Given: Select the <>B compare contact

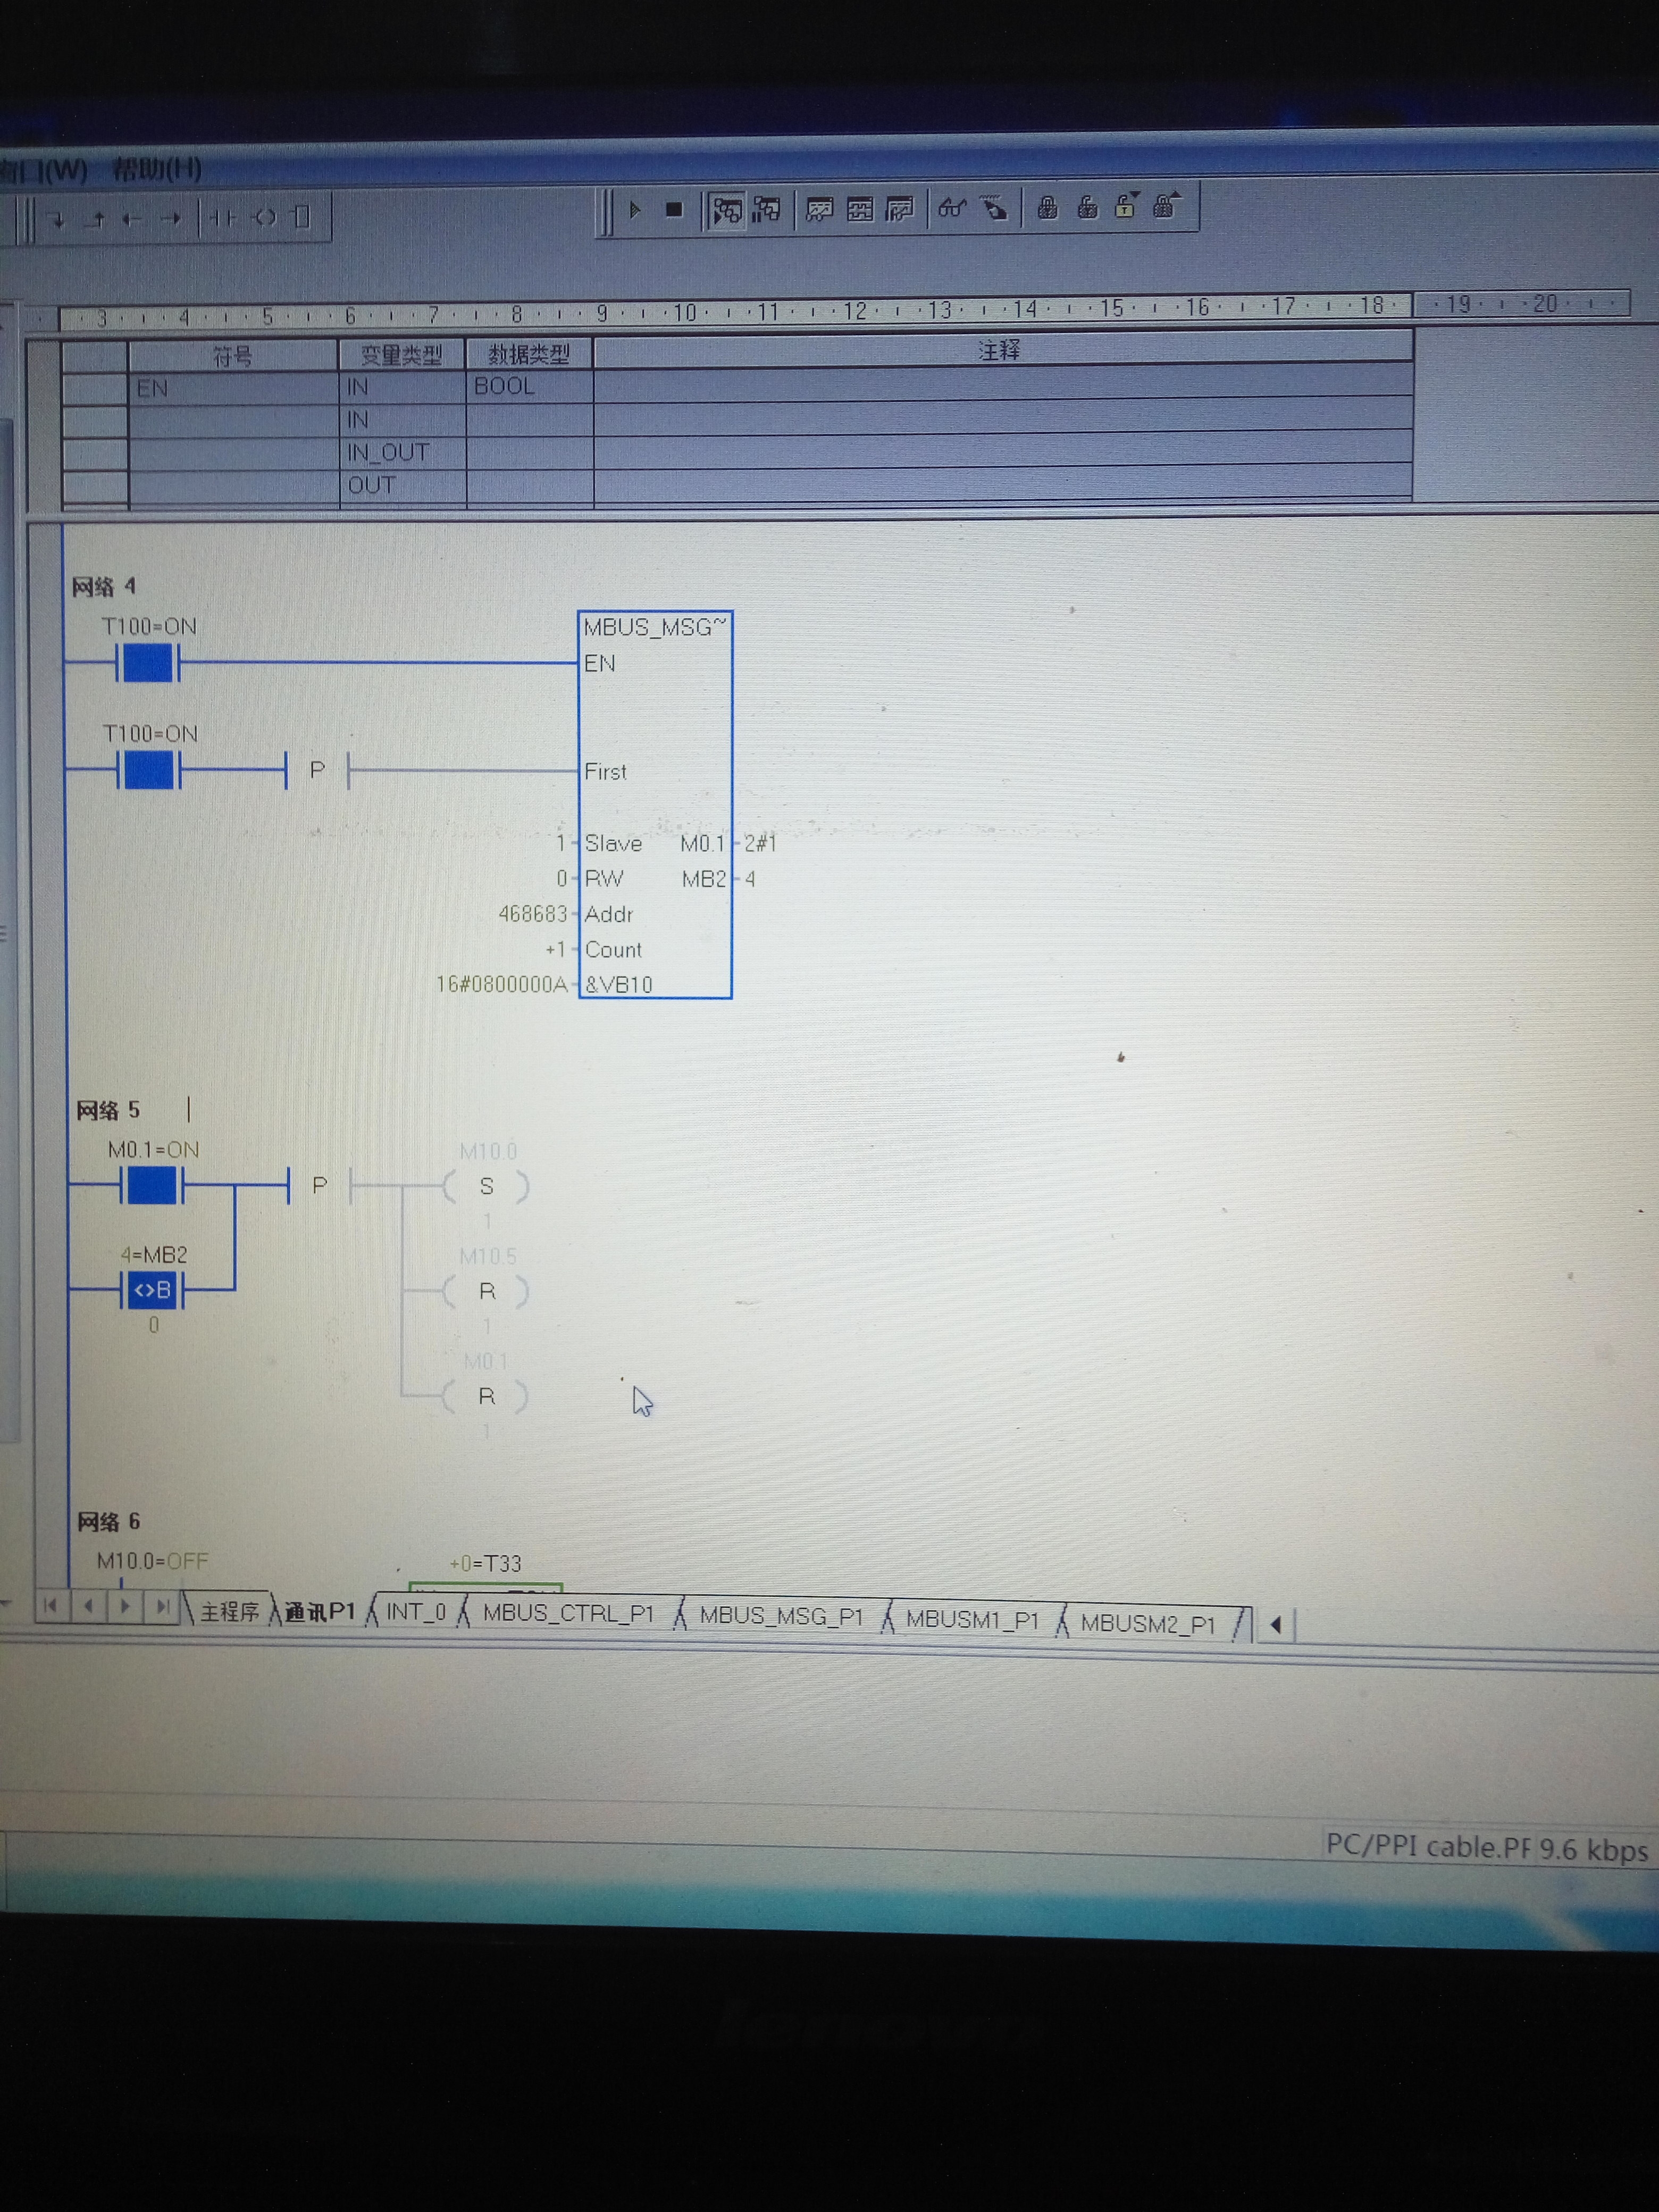Looking at the screenshot, I should point(152,1290).
